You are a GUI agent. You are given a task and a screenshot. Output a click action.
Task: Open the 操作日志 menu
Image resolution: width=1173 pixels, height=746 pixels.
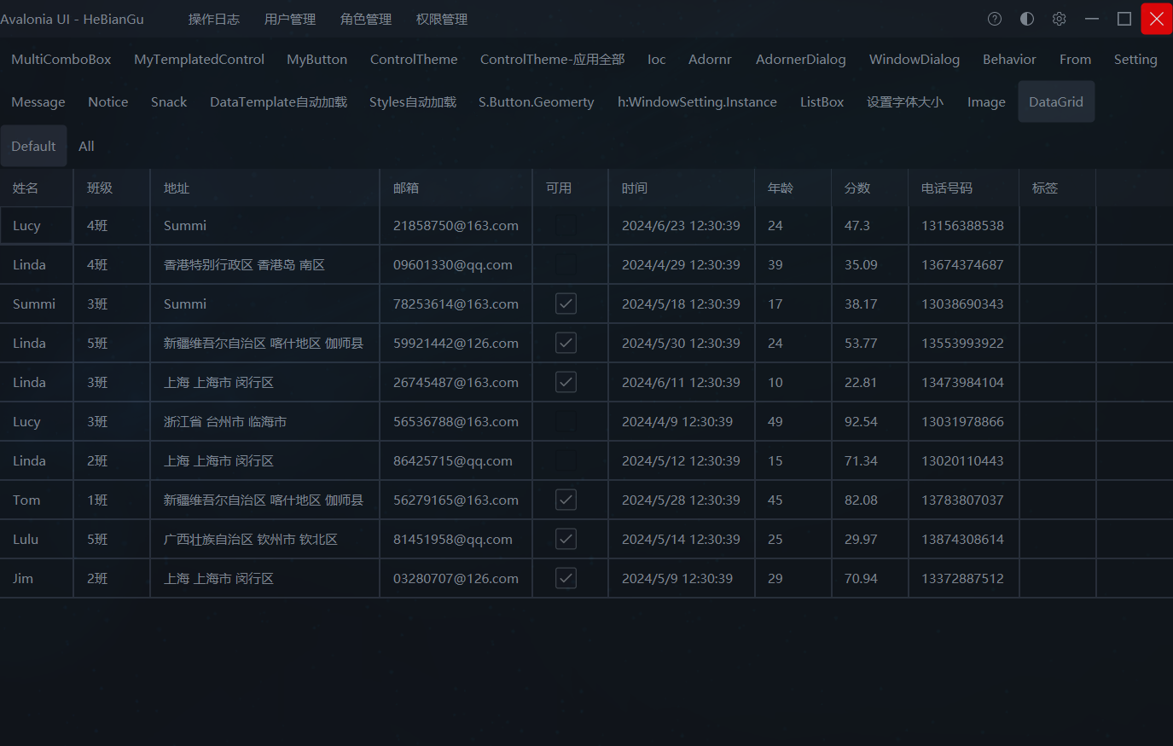(x=214, y=19)
